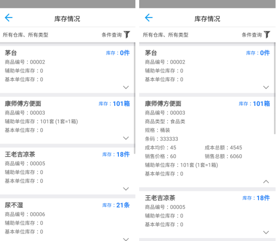Click right panel vertical scrollbar
276x241 pixels.
click(275, 88)
